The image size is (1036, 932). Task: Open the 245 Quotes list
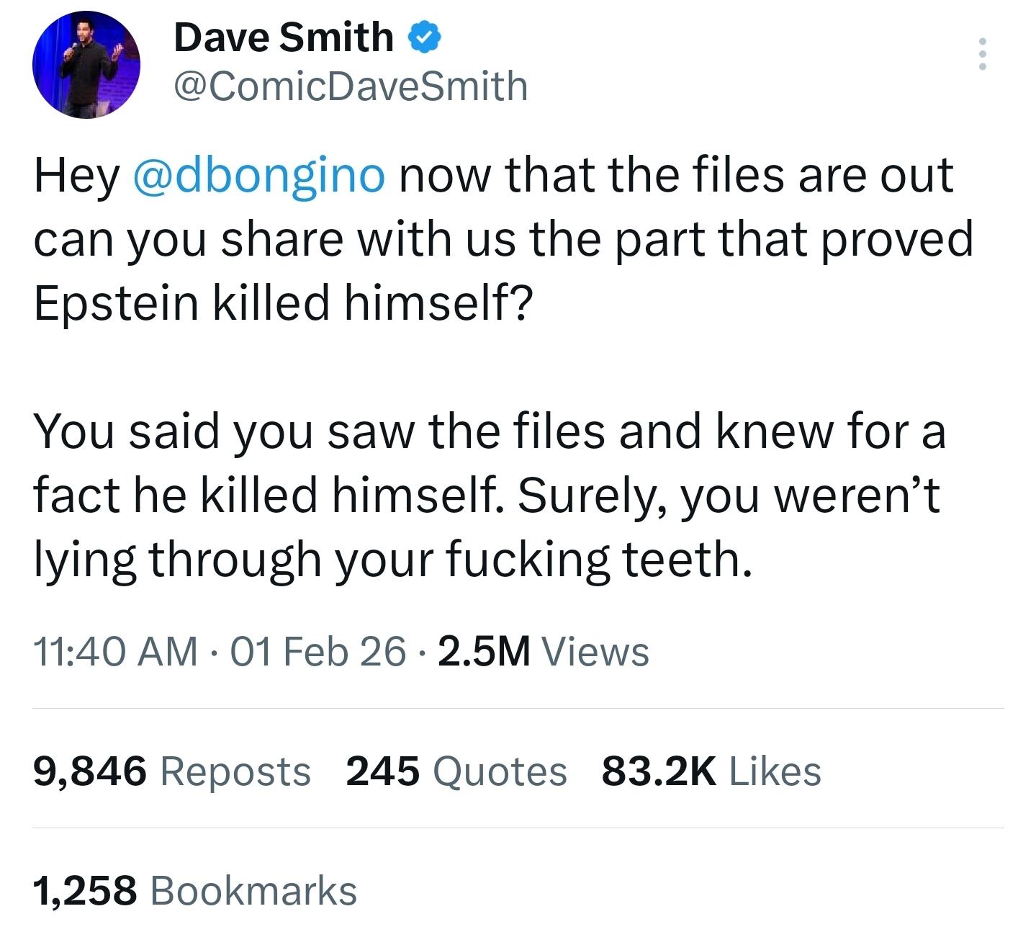[x=456, y=771]
